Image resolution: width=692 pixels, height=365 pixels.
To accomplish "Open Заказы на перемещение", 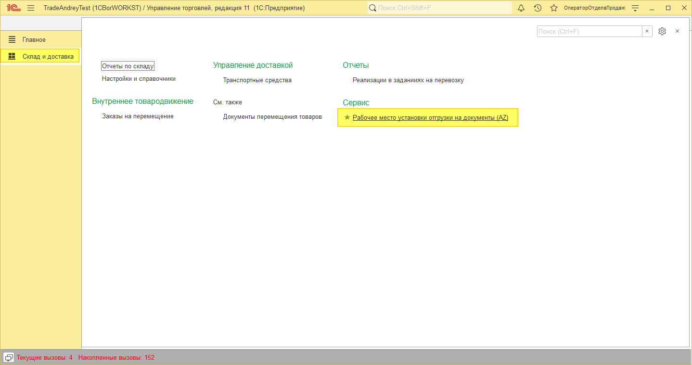I will coord(138,116).
